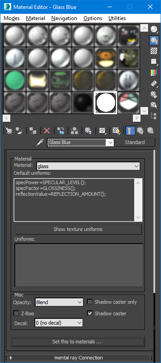Screen dimensions: 161x363
Task: Click the sample slots scroll right arrow
Action: (136, 118)
